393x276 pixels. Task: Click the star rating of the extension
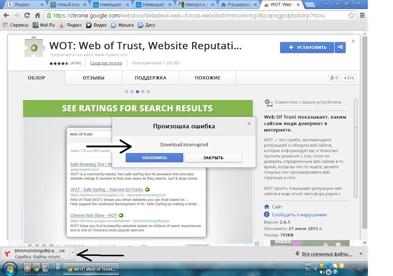tap(59, 63)
